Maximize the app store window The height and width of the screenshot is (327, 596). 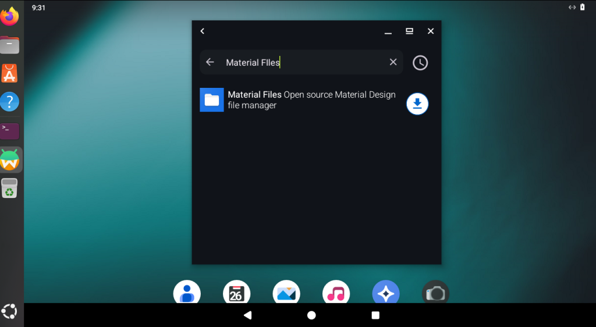[409, 31]
